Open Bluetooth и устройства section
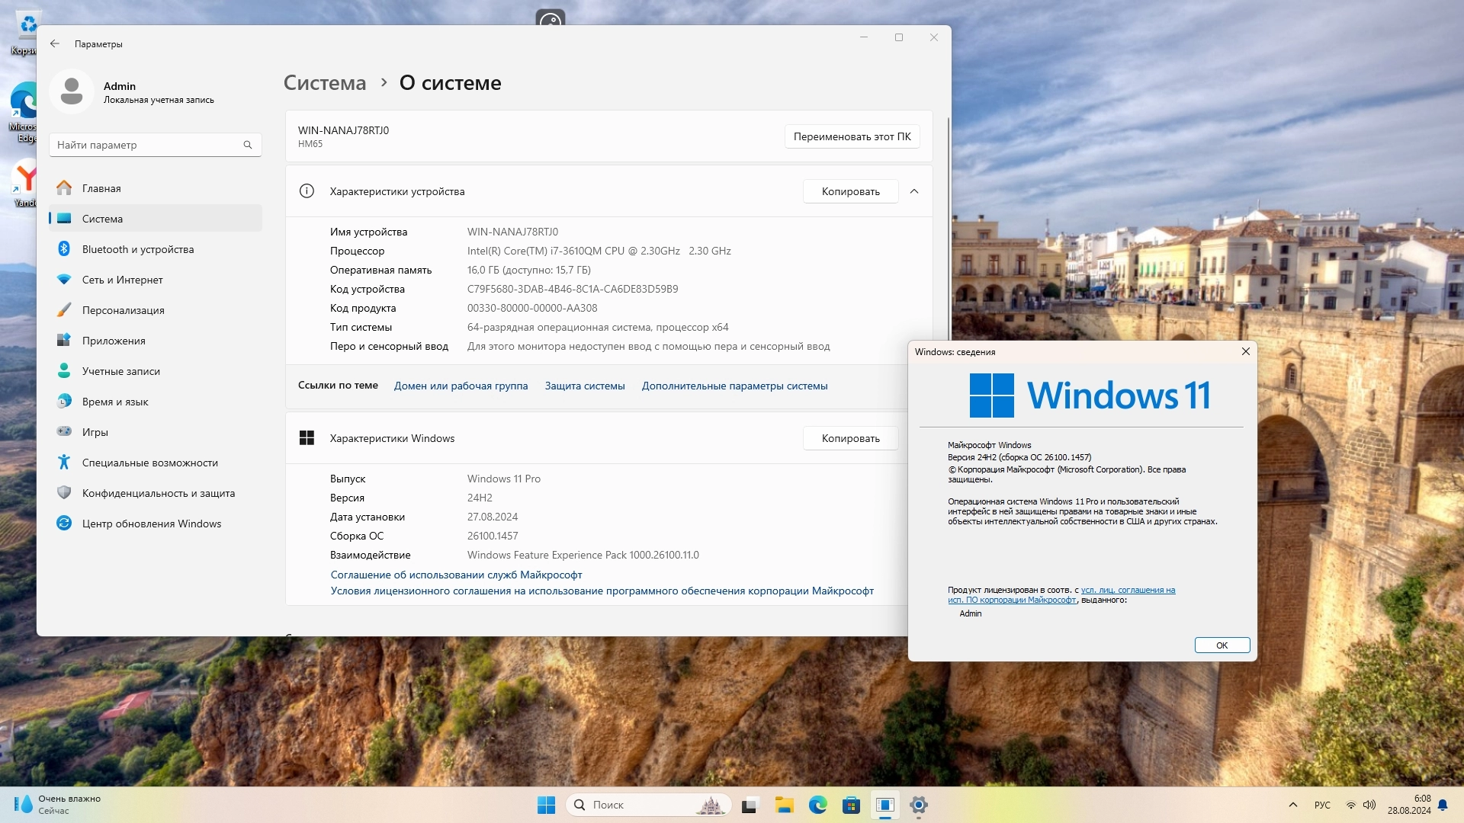The height and width of the screenshot is (823, 1464). tap(137, 249)
